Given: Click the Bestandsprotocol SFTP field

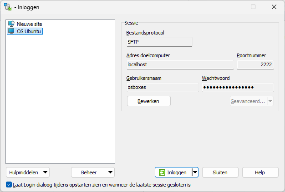Looking at the screenshot, I should (159, 42).
